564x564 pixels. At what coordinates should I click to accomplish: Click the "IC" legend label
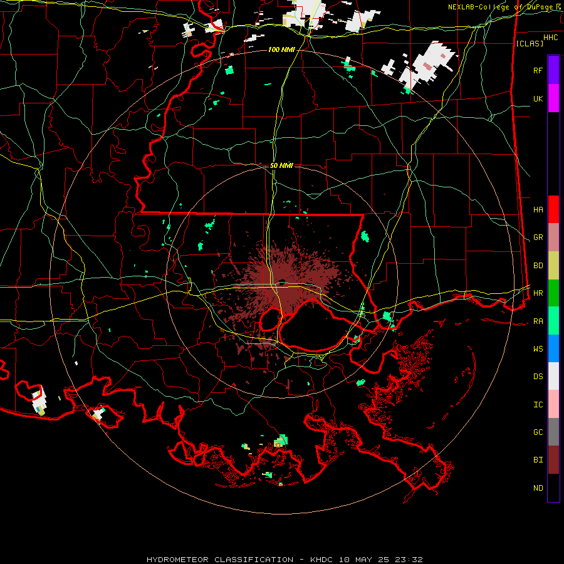pyautogui.click(x=538, y=405)
